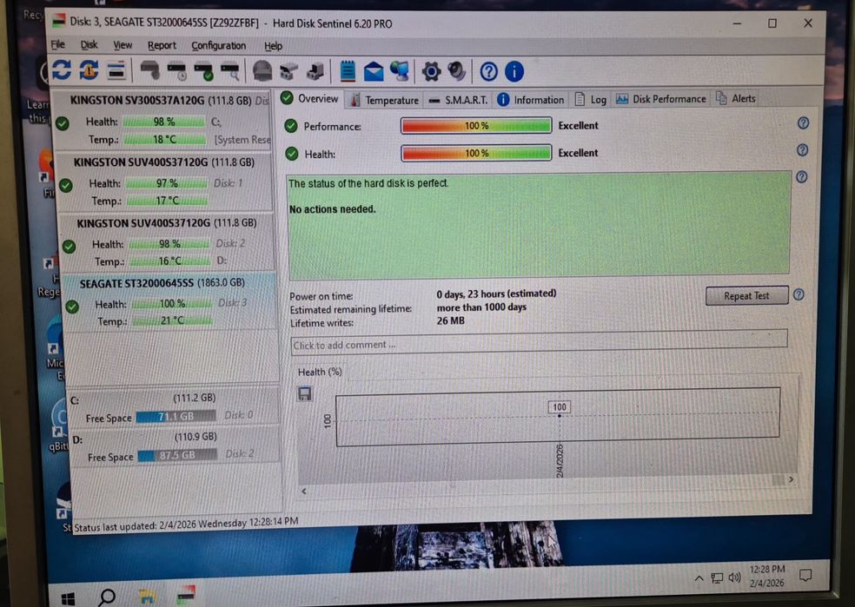Switch to the Information tab
Screen dimensions: 855x607
click(531, 100)
